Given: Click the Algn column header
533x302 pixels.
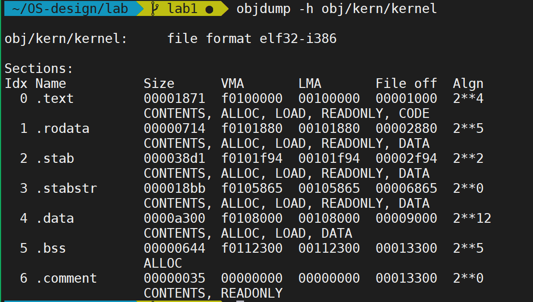Looking at the screenshot, I should point(468,84).
